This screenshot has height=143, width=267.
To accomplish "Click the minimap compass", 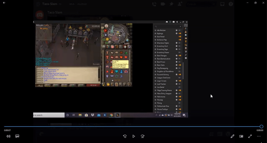I will [107, 26].
